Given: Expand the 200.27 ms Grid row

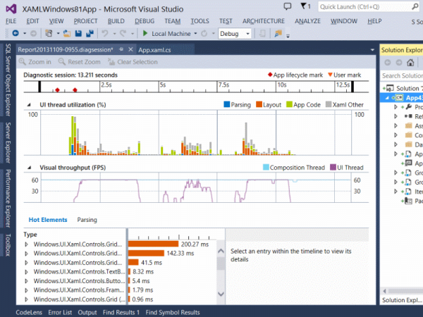Looking at the screenshot, I should point(26,244).
